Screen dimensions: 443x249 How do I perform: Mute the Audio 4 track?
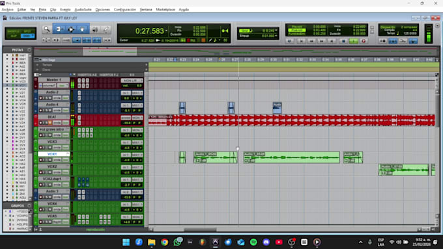(x=50, y=111)
